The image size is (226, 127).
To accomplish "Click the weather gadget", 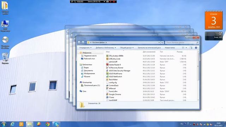I will pos(214,36).
